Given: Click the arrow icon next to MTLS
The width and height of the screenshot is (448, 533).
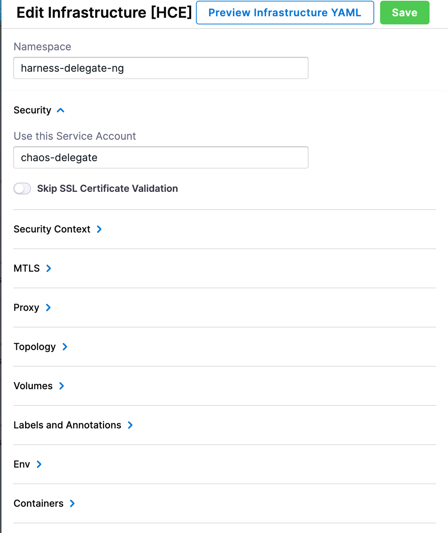Looking at the screenshot, I should click(49, 268).
